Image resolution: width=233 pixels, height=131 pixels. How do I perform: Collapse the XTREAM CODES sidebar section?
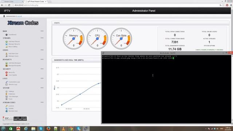42,102
